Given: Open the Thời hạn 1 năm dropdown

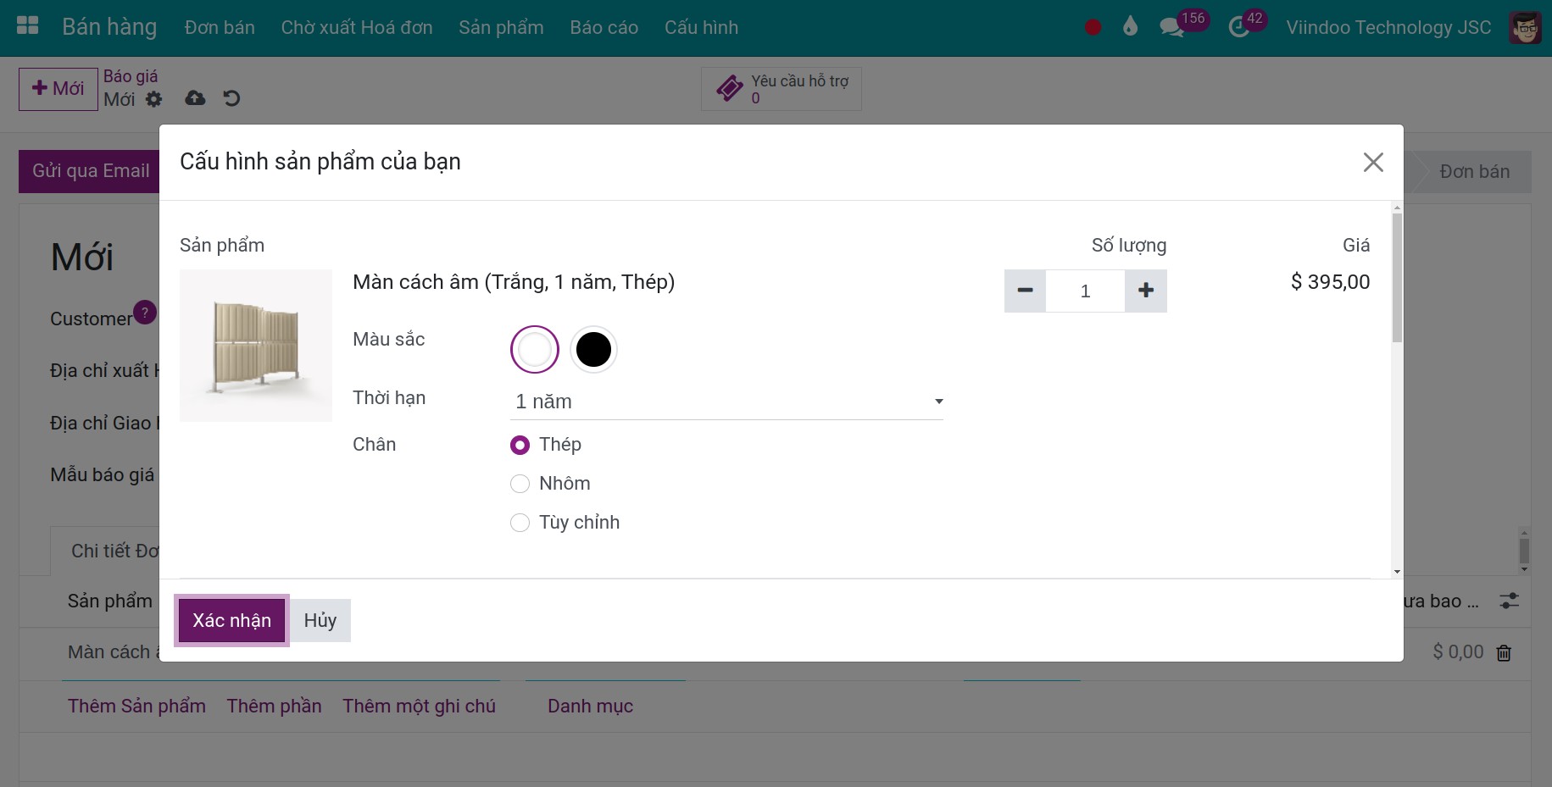Looking at the screenshot, I should (726, 402).
